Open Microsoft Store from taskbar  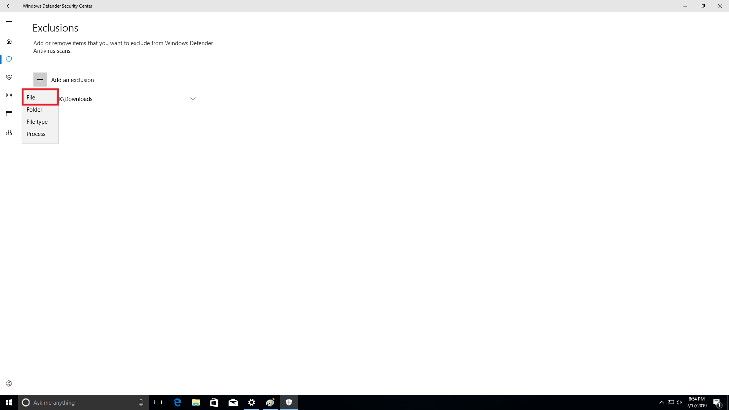coord(215,402)
